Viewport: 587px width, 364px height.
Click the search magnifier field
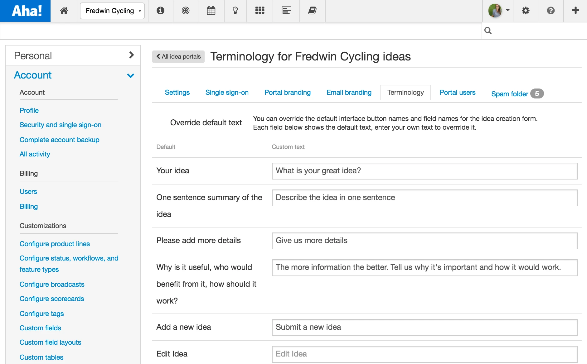534,31
